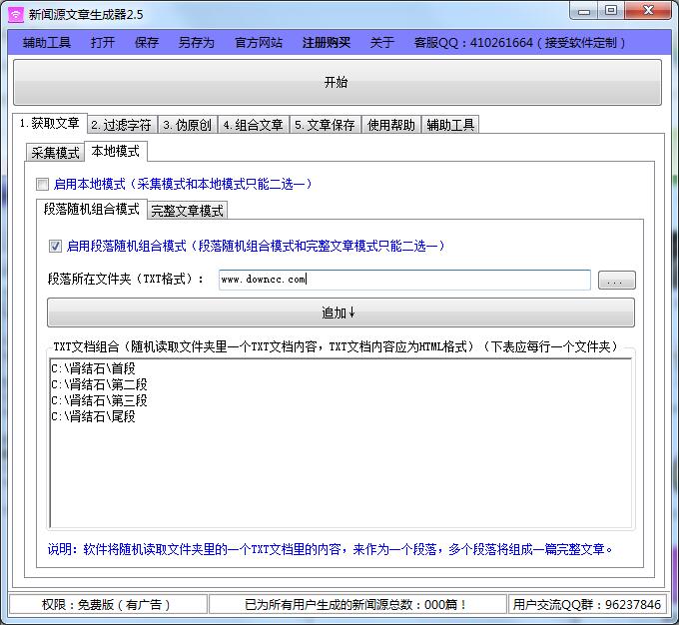Uncheck 启用段落随机组合模式 checkbox

tap(55, 246)
